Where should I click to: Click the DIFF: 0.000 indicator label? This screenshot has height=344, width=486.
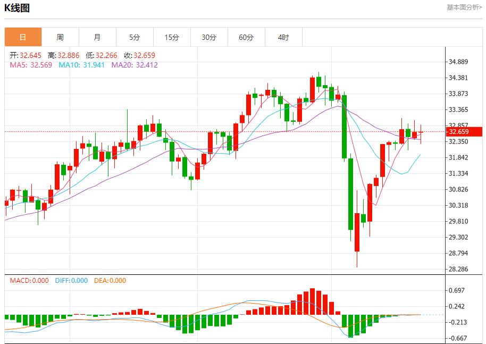pyautogui.click(x=71, y=281)
